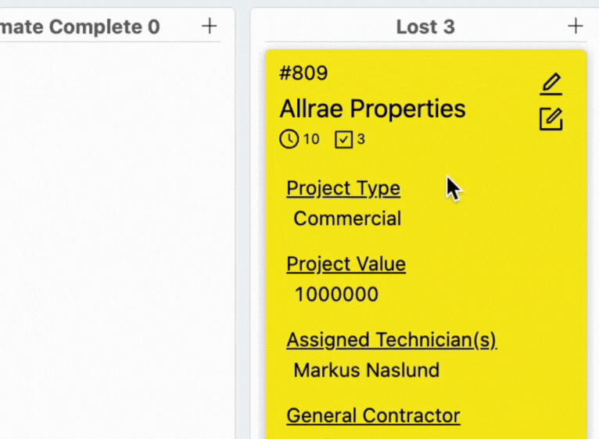Click the pencil icon on card #809
Screen dimensions: 599x439
coord(551,84)
